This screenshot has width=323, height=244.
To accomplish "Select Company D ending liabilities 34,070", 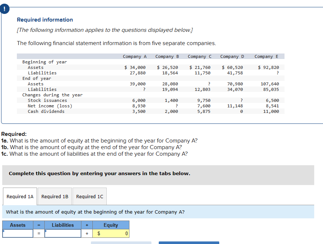I will 235,89.
